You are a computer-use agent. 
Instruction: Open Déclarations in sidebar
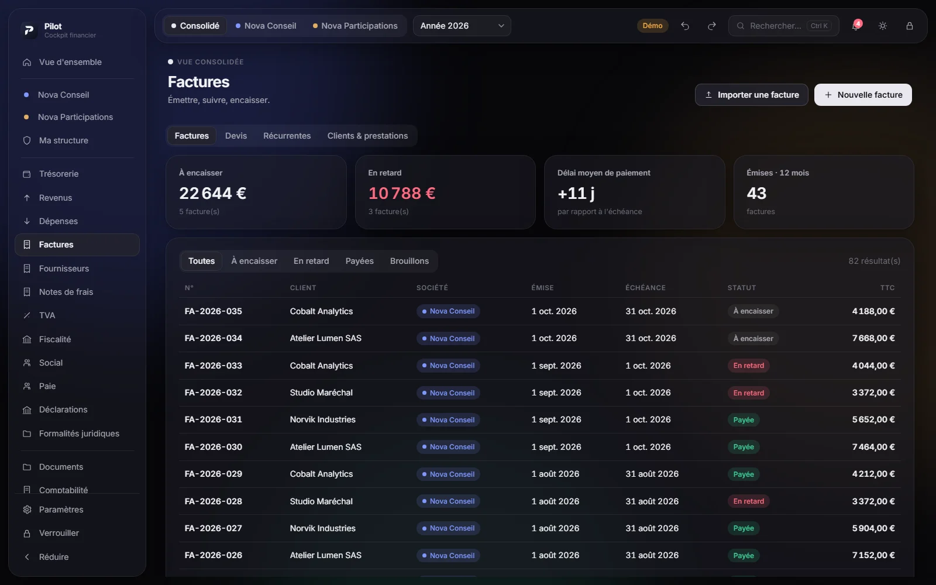click(77, 409)
